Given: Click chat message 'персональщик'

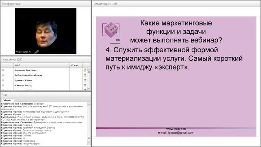Looking at the screenshot, I should (x=31, y=143).
